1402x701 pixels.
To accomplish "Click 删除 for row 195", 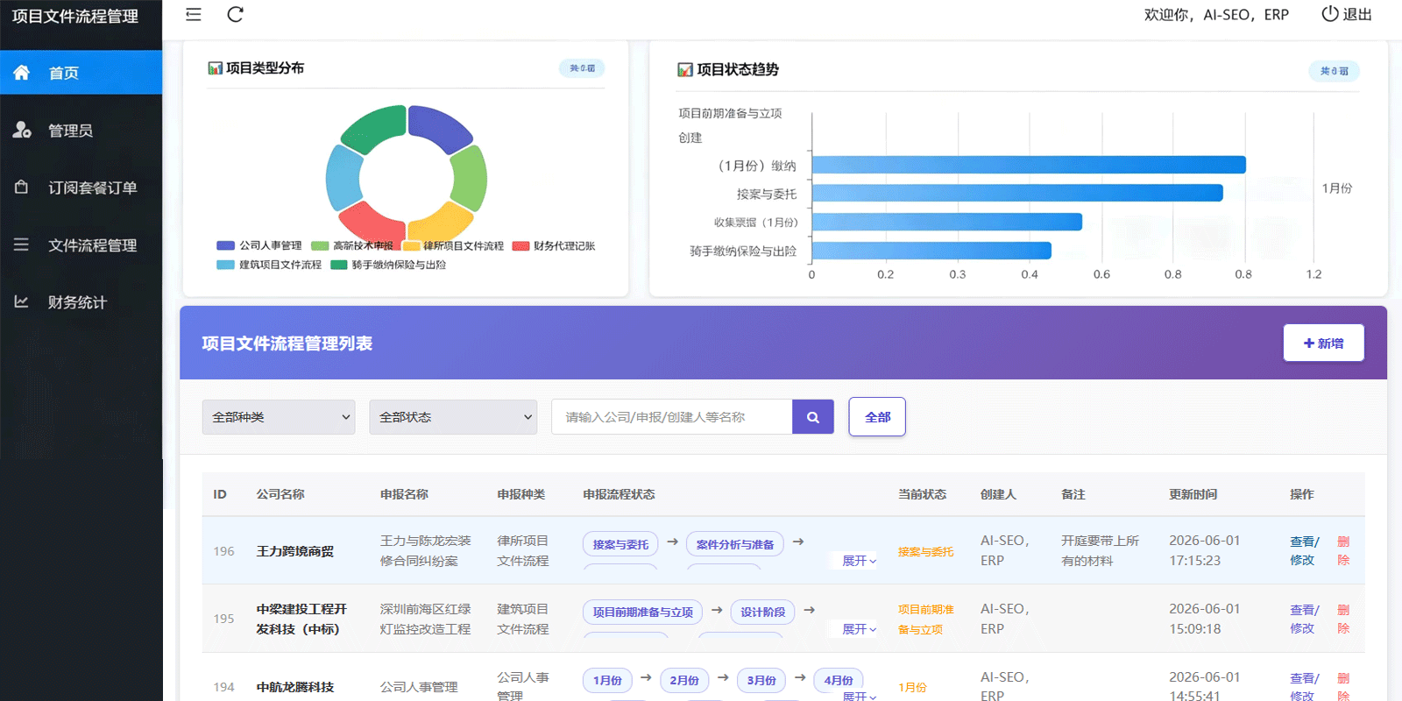I will click(x=1343, y=619).
